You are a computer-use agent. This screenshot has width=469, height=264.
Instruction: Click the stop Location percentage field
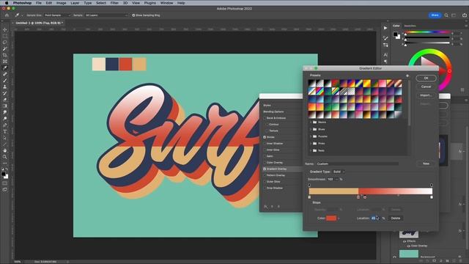(x=375, y=219)
